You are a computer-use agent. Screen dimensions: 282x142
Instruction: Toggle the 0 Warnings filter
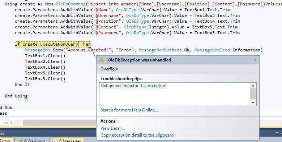tap(32, 141)
